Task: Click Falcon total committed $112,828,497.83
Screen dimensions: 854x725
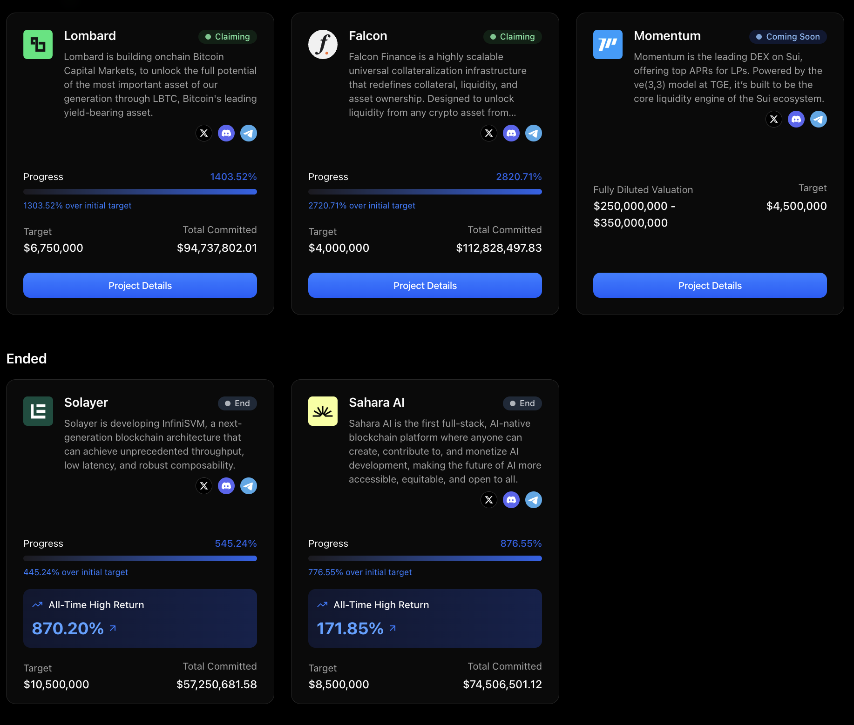Action: coord(499,248)
